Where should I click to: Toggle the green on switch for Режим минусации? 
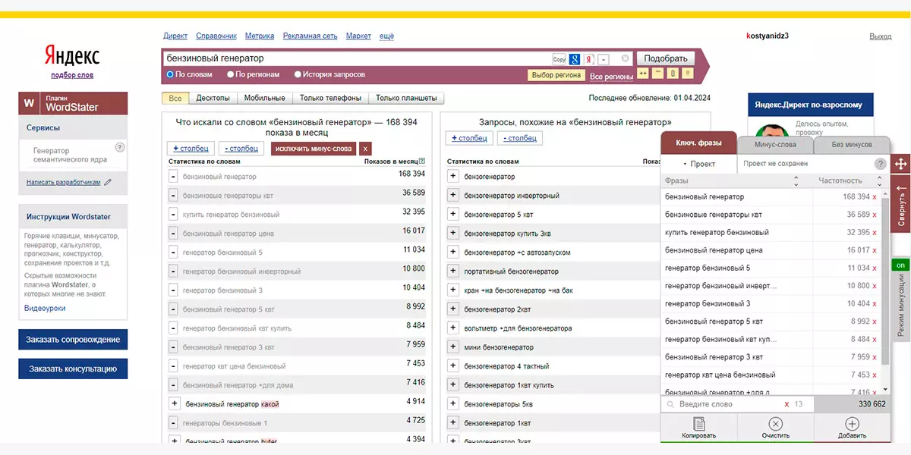(901, 265)
